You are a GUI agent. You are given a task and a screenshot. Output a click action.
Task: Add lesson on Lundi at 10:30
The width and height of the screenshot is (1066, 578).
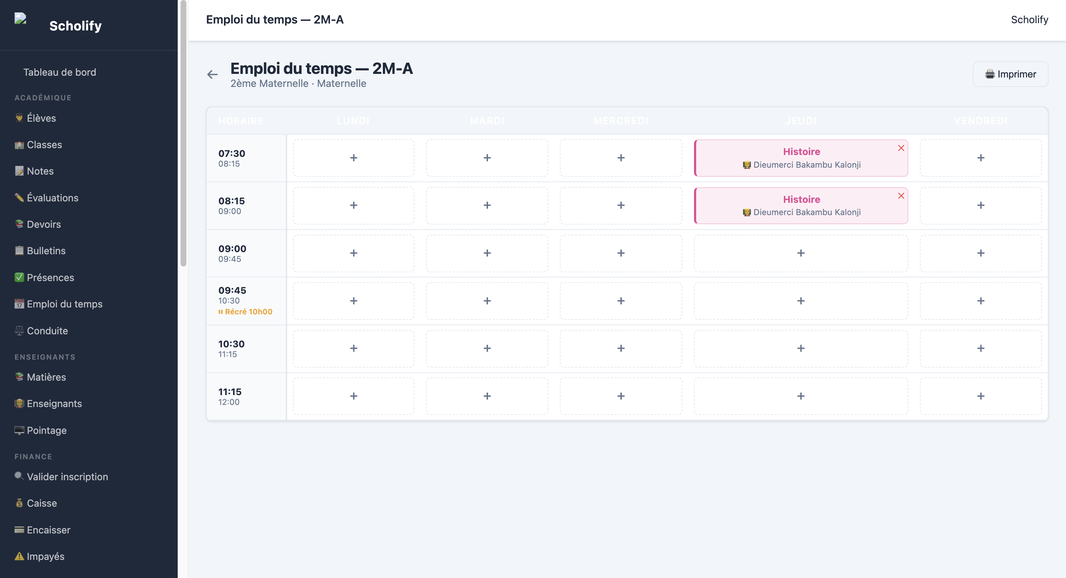coord(354,348)
